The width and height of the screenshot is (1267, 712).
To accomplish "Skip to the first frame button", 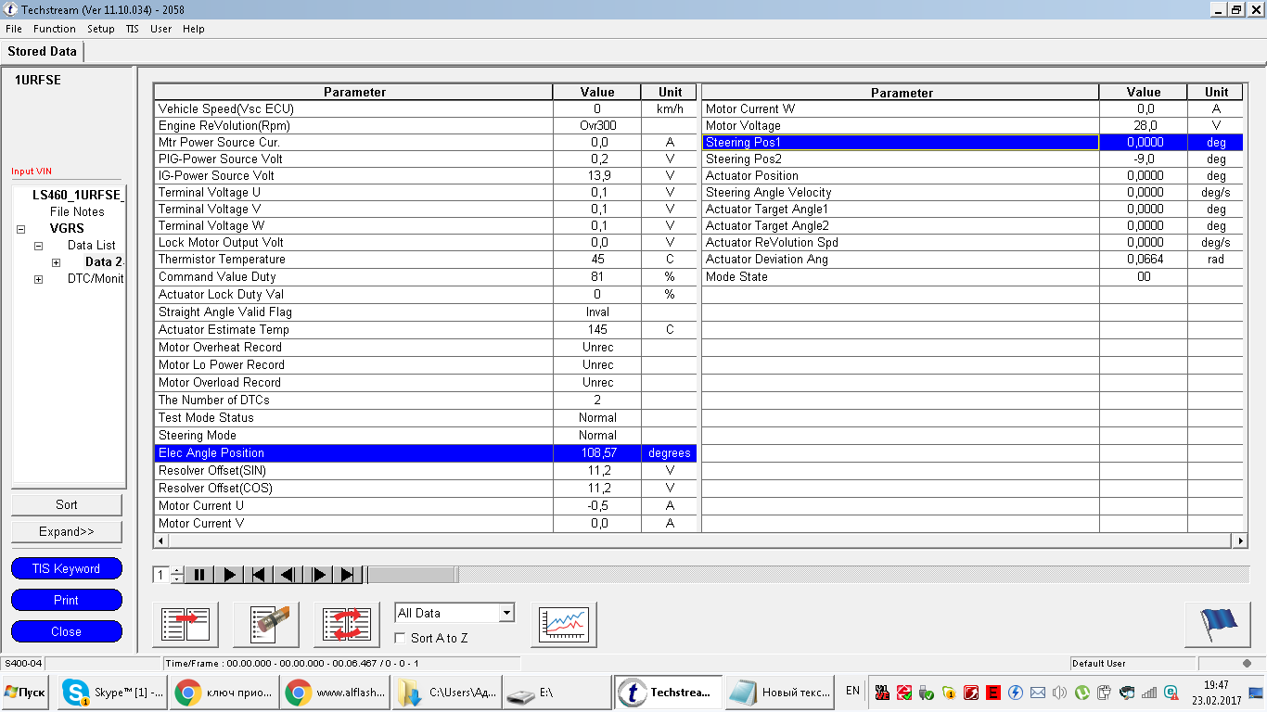I will (259, 575).
